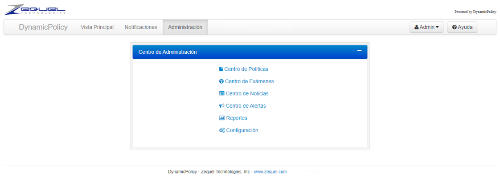Select the Administración tab
500x181 pixels.
185,27
